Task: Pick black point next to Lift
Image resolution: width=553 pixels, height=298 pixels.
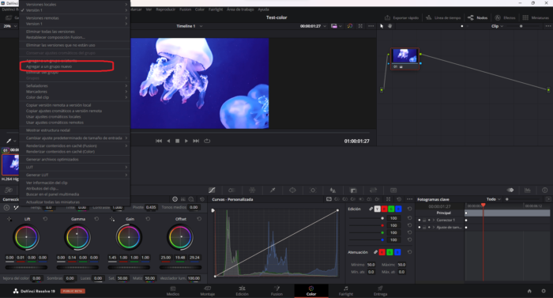Action: [9, 219]
